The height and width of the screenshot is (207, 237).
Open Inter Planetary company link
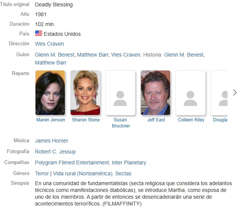(129, 163)
